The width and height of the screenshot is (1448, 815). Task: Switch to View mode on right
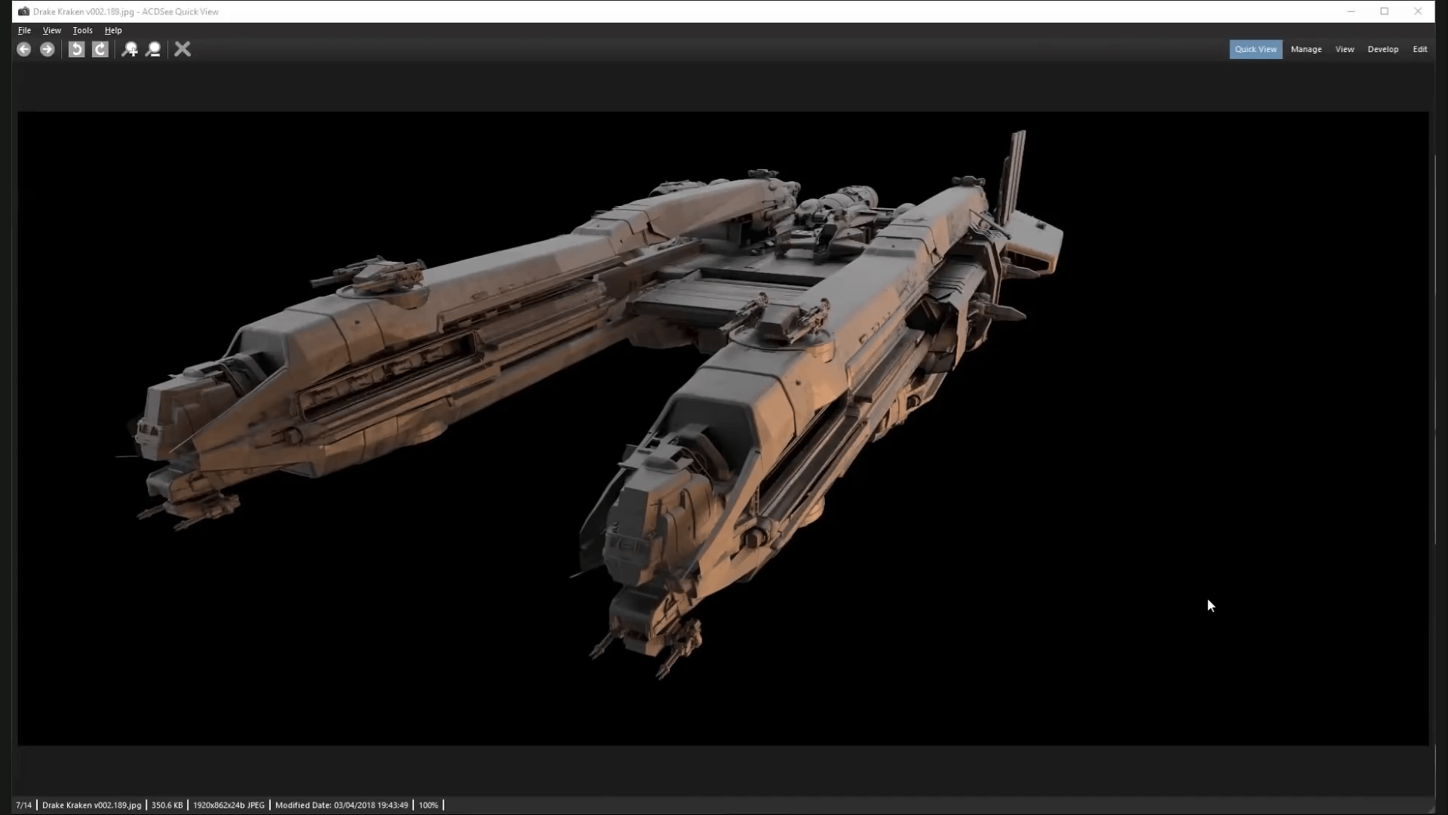[x=1345, y=49]
